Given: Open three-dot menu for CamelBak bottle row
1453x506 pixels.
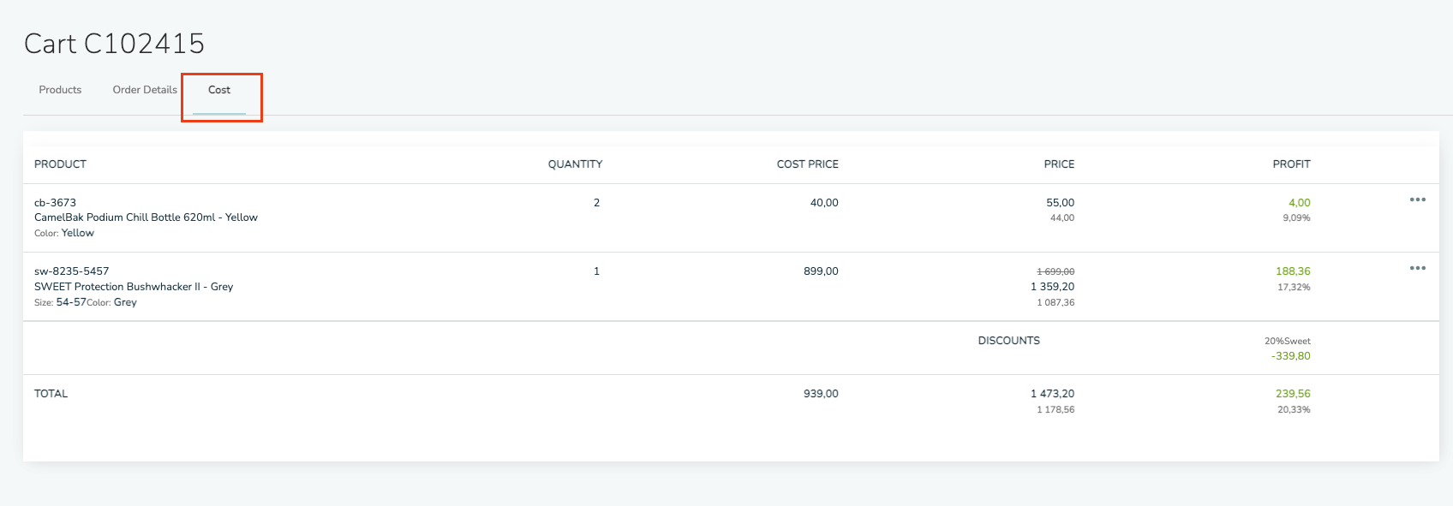Looking at the screenshot, I should coord(1418,199).
